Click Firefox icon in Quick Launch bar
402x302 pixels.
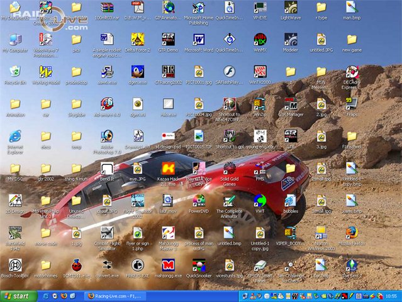(64, 296)
